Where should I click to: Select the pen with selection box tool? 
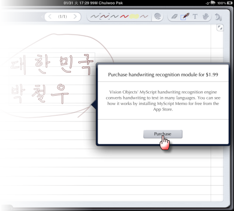(x=185, y=16)
